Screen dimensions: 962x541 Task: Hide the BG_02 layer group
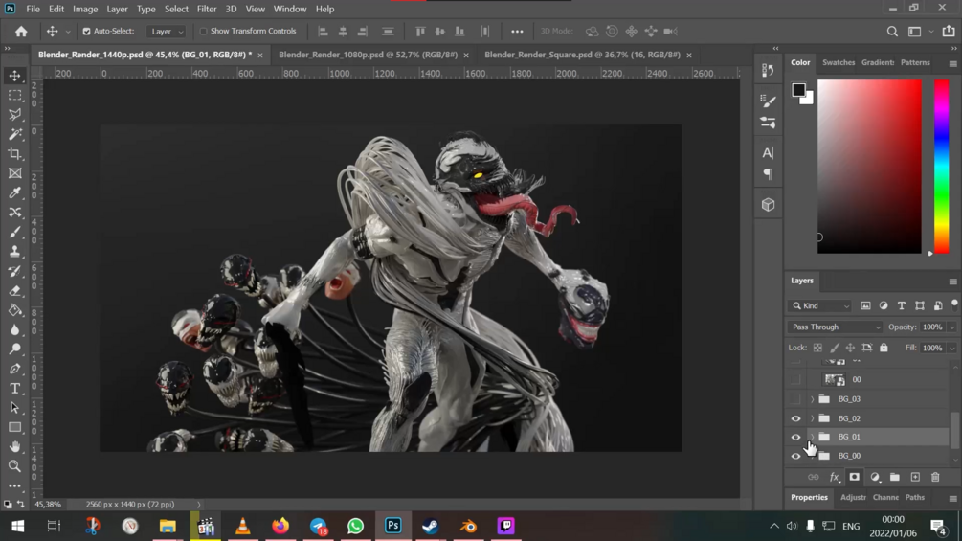point(795,418)
